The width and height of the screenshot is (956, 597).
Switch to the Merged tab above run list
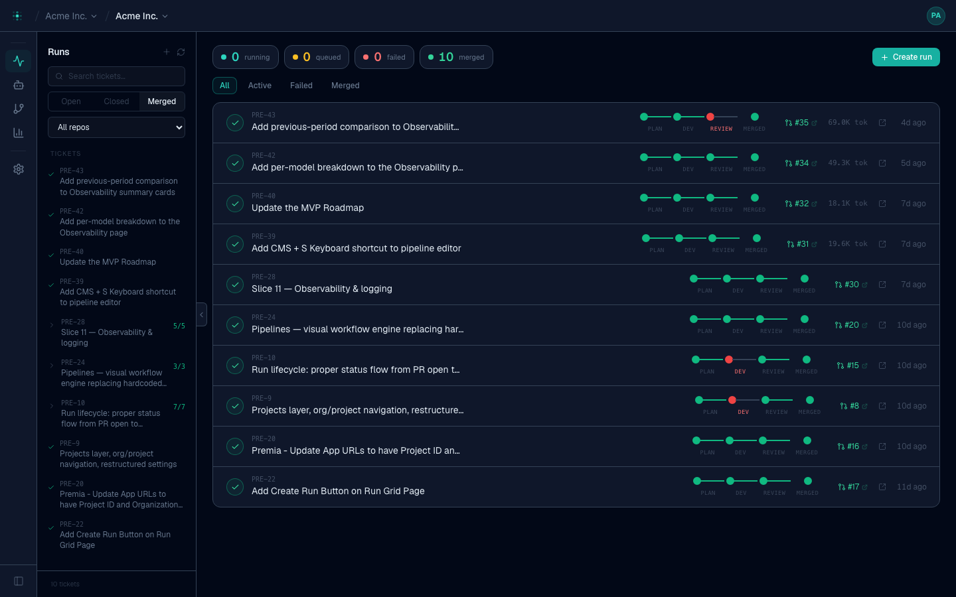click(345, 86)
